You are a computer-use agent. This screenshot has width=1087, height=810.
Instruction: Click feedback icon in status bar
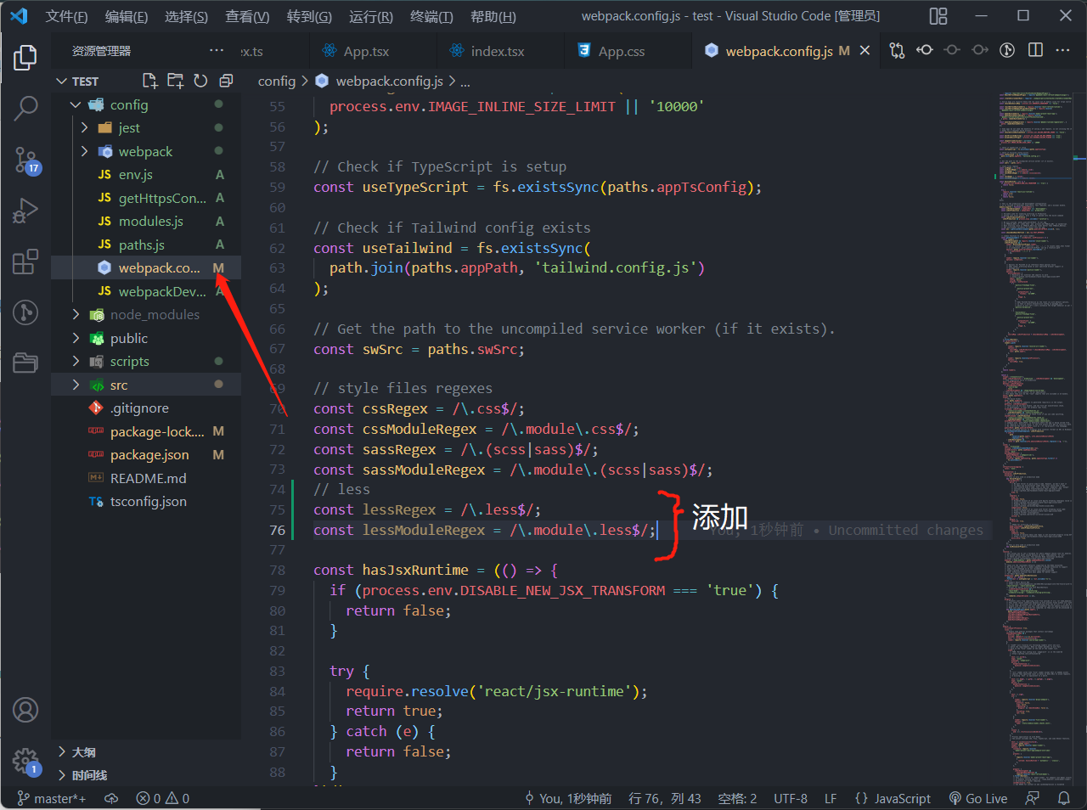(1033, 798)
